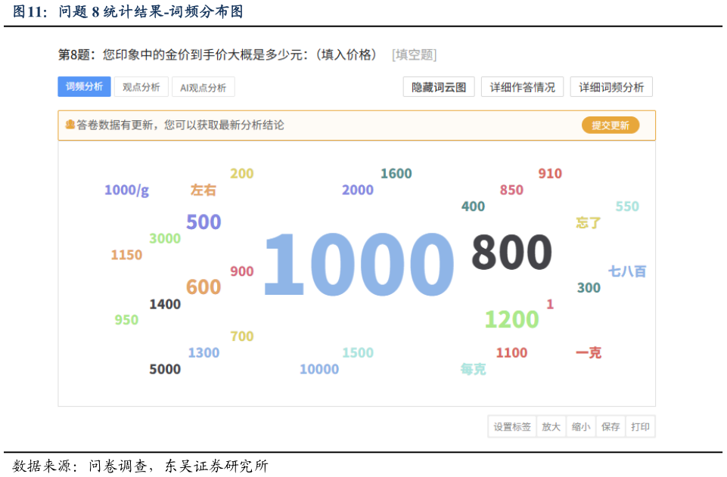727x477 pixels.
Task: Click the large blue word 1000
Action: coord(359,264)
